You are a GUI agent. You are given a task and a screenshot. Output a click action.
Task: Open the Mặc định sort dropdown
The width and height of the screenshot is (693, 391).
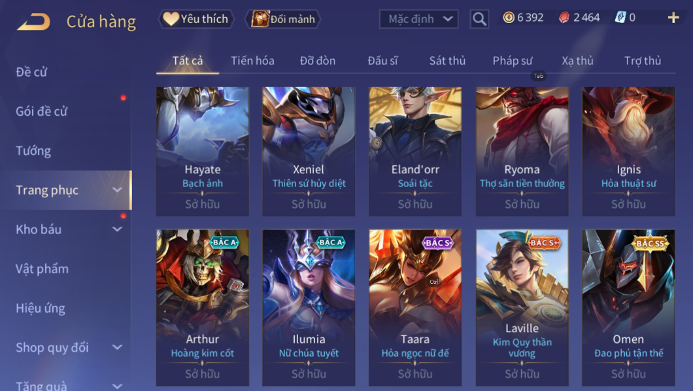pos(418,19)
